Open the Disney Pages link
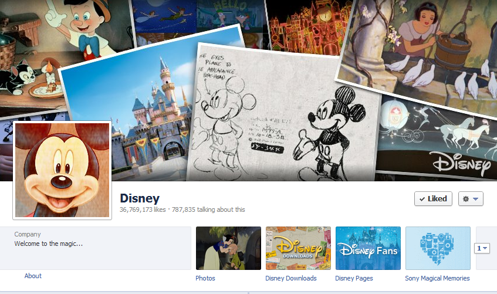497x294 pixels. click(x=354, y=278)
